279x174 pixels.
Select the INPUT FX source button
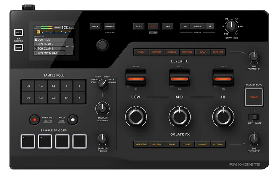18,33
